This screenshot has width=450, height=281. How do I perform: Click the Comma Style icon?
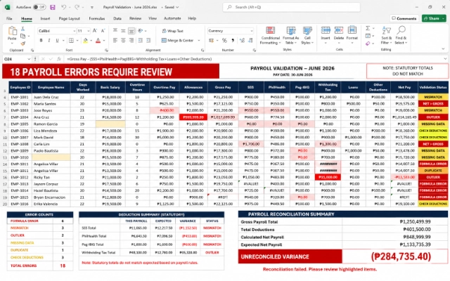[x=233, y=41]
